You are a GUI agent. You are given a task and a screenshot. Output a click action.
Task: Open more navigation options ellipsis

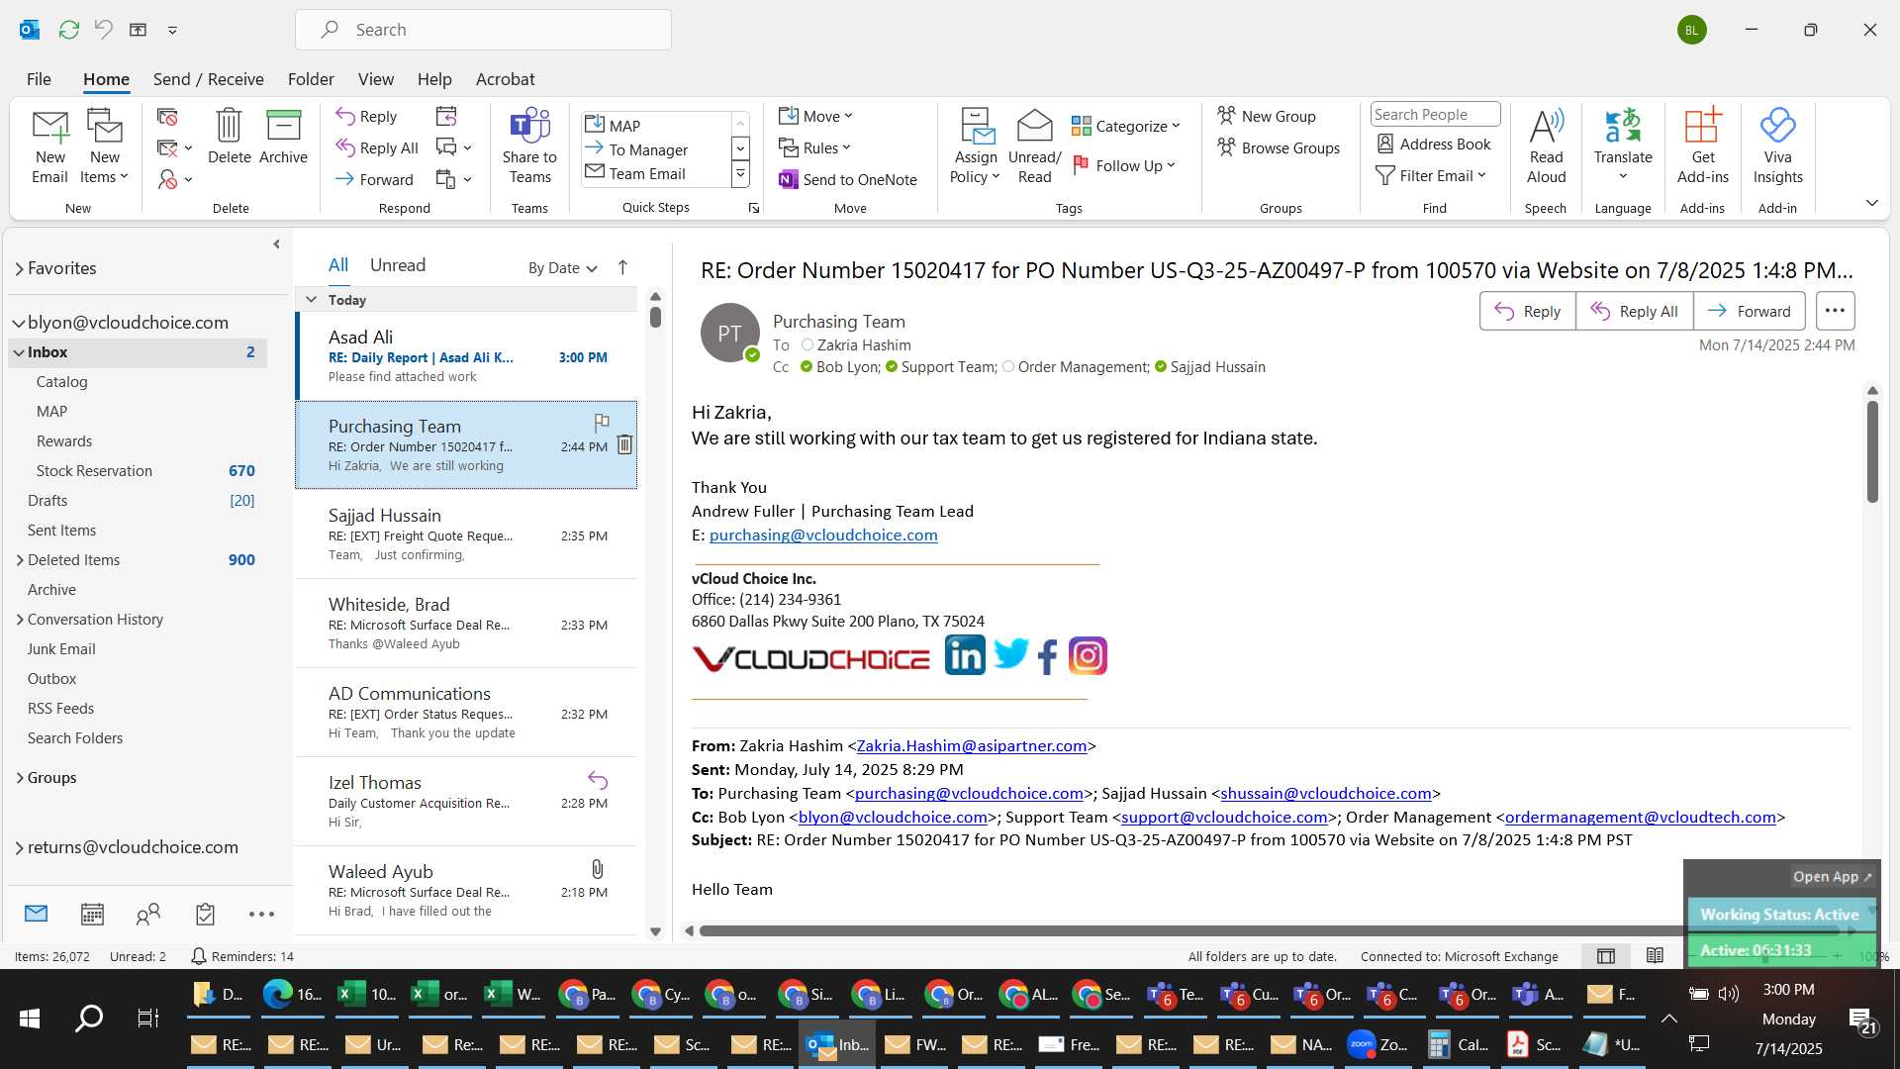[x=261, y=914]
